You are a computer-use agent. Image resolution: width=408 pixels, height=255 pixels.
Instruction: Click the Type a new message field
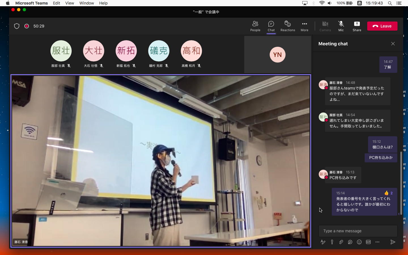pos(358,231)
